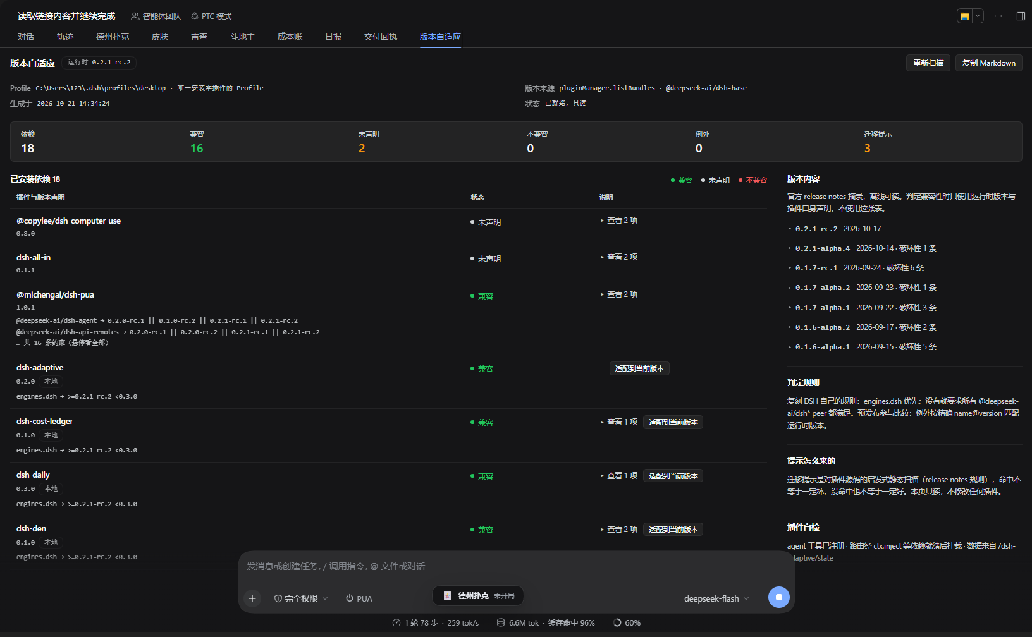The image size is (1032, 637).
Task: Toggle the side panel layout icon
Action: click(1021, 16)
